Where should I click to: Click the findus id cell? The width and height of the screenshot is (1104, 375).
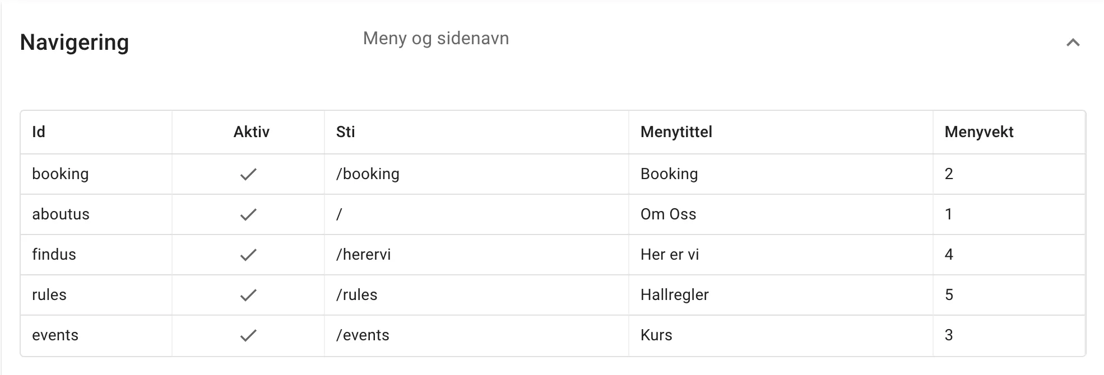pyautogui.click(x=54, y=255)
